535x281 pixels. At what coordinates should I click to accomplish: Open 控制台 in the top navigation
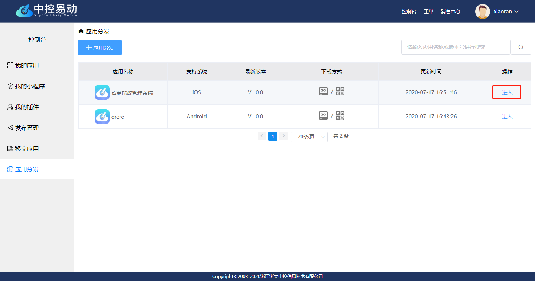pos(409,12)
